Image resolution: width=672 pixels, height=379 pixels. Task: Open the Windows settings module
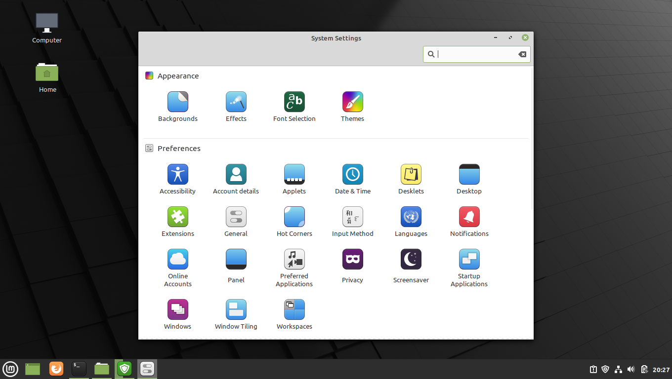178,314
